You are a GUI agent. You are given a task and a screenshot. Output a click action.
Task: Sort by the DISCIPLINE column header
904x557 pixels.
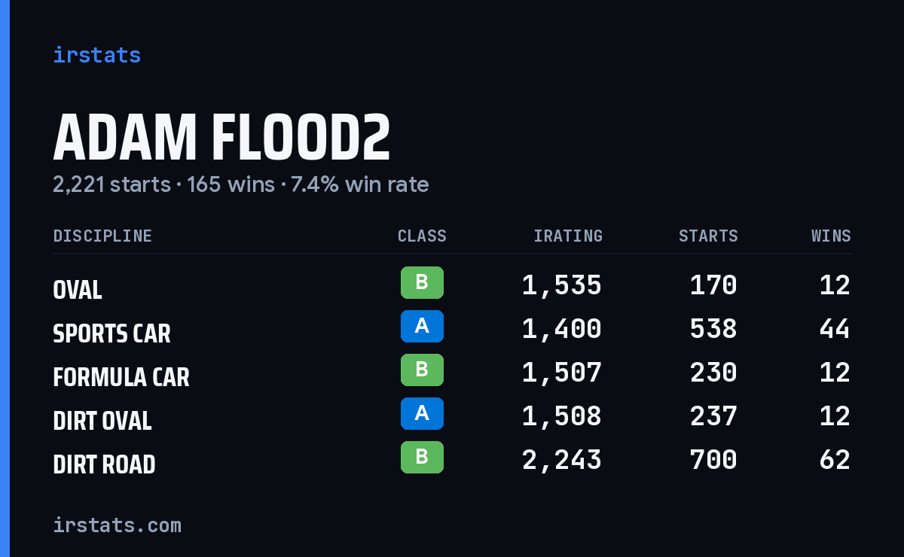pyautogui.click(x=102, y=236)
